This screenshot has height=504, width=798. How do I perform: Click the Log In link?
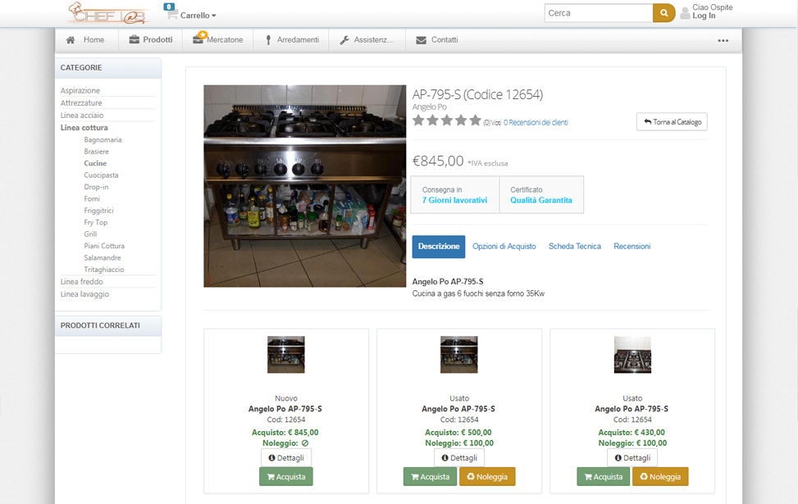coord(704,16)
